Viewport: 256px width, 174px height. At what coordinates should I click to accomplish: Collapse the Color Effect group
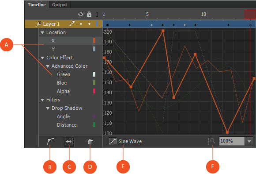[x=42, y=58]
